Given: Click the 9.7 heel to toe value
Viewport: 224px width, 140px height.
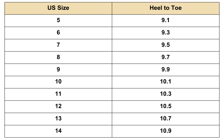Looking at the screenshot, I should coord(165,57).
